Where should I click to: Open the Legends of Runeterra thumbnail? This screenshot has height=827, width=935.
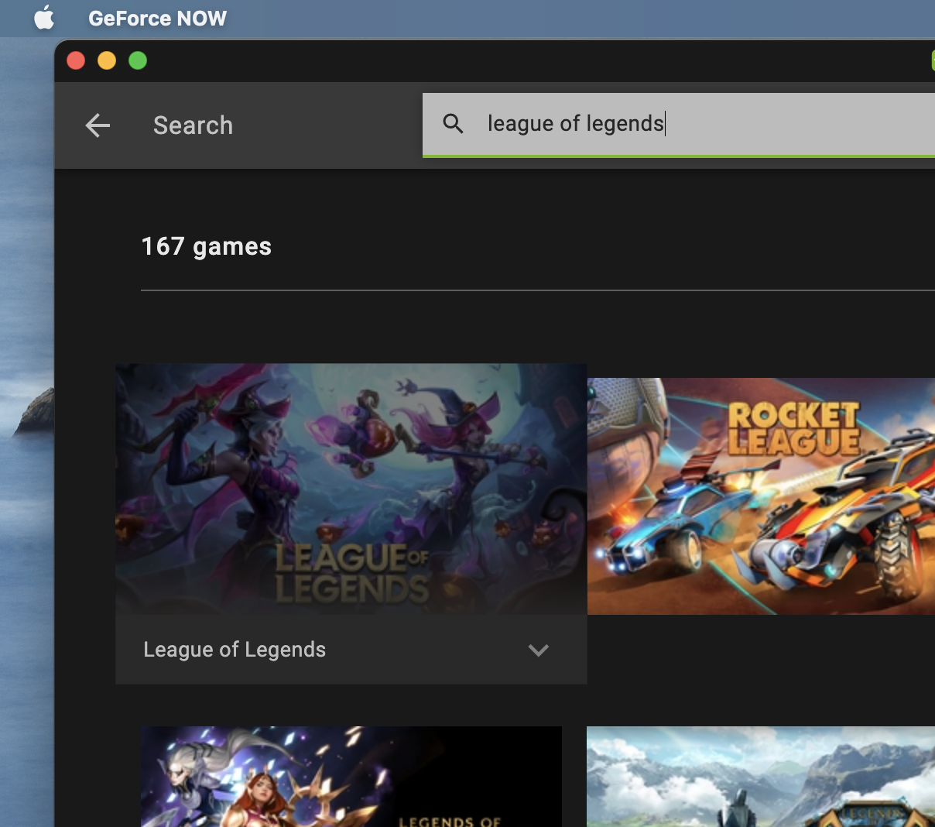(351, 777)
